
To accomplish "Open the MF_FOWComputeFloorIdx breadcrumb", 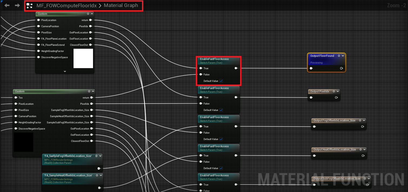I will 67,6.
